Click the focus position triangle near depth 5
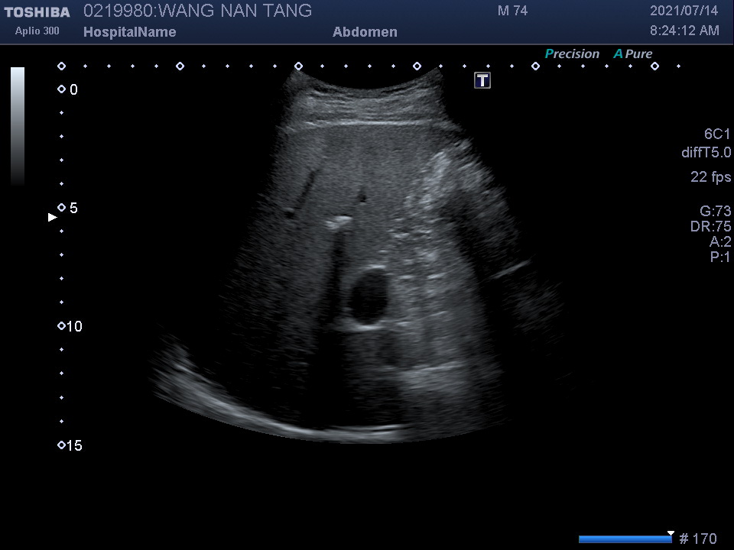 (x=53, y=218)
